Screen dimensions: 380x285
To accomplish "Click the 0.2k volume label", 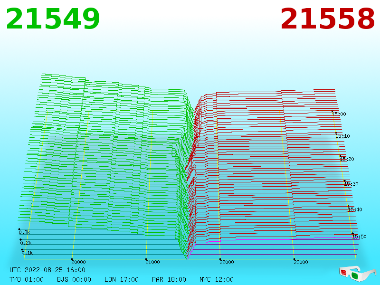I will coord(26,243).
